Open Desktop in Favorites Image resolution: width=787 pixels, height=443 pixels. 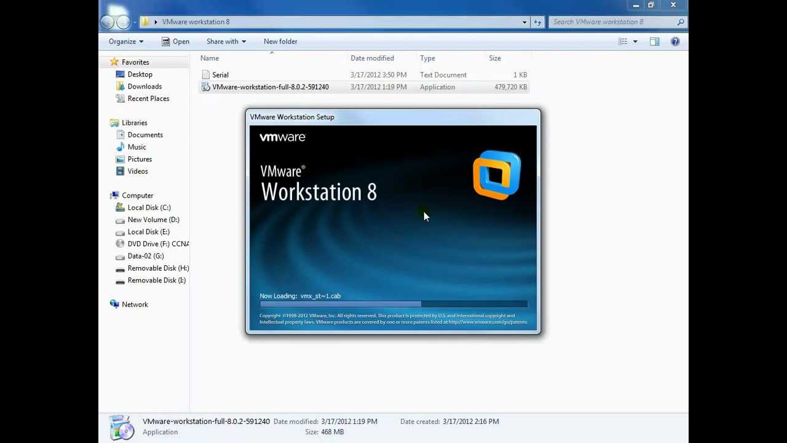tap(140, 74)
